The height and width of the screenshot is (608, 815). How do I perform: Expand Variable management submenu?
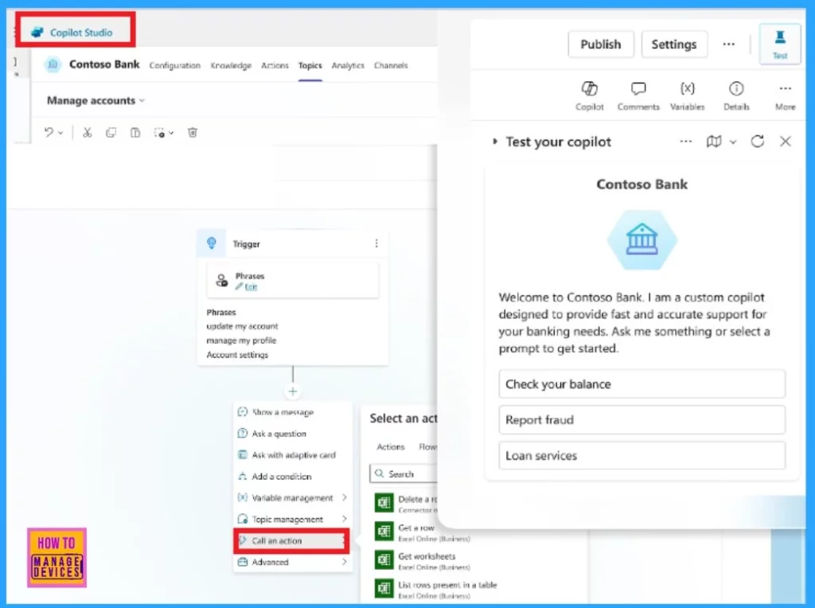click(x=293, y=498)
